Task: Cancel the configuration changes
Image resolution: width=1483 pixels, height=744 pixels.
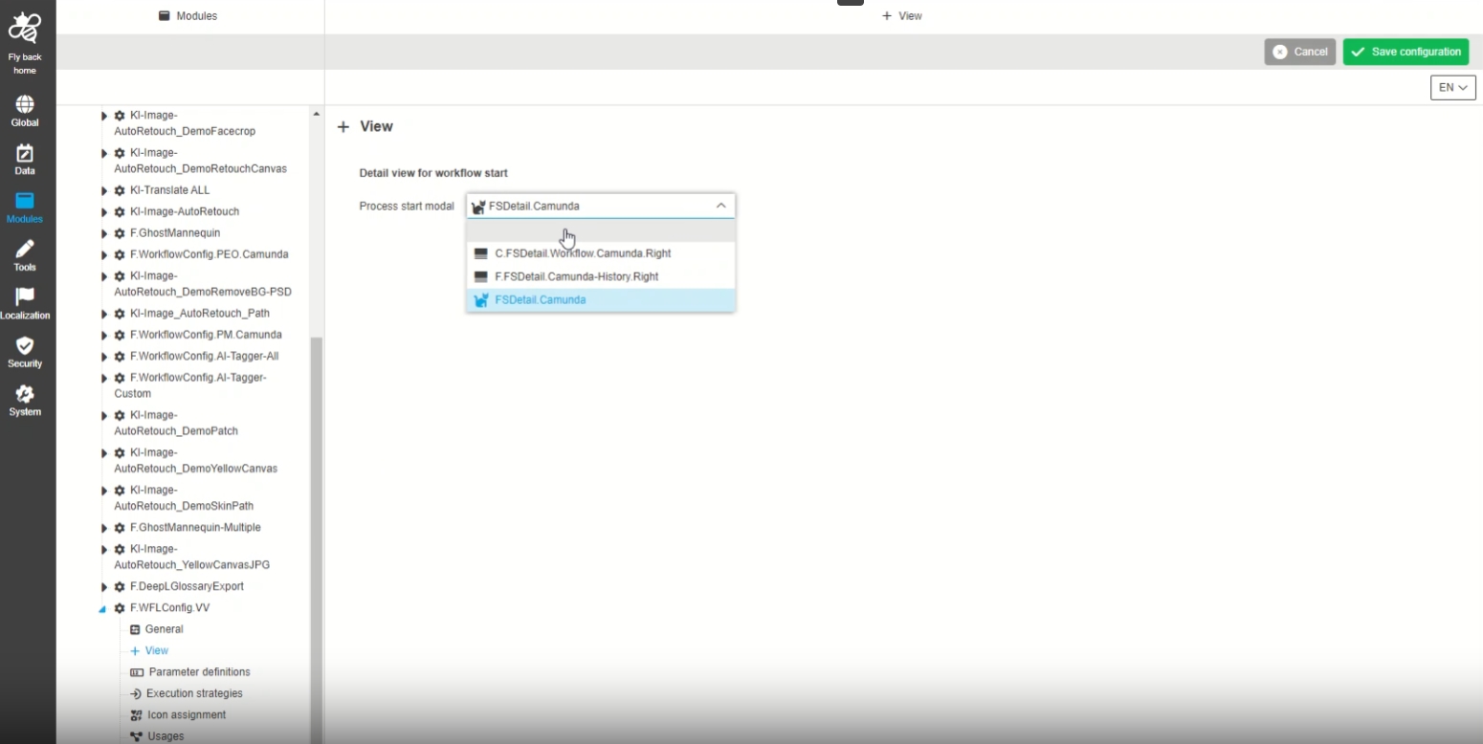Action: 1299,52
